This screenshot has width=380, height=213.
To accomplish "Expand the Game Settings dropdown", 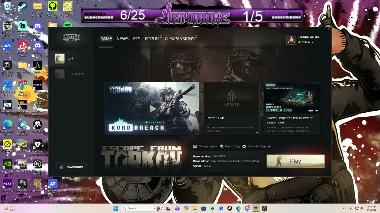I will pyautogui.click(x=256, y=146).
